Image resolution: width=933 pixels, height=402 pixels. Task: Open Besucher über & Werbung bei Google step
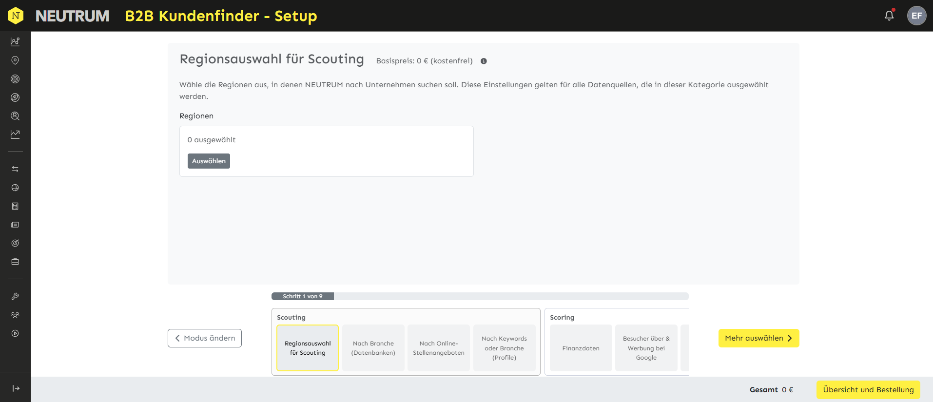click(646, 348)
